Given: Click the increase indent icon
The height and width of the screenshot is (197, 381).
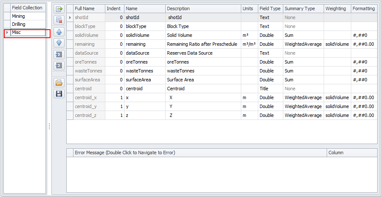Looking at the screenshot, I should coord(59,54).
